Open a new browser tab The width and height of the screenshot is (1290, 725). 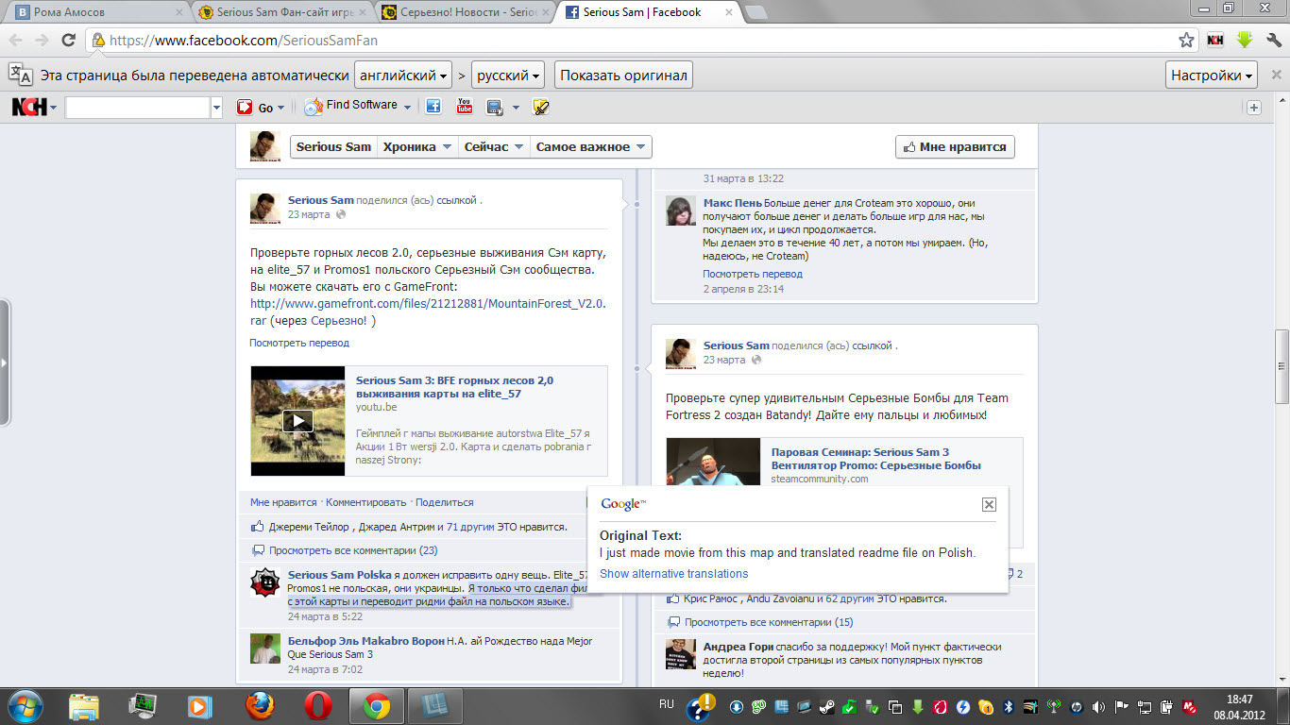click(x=755, y=12)
